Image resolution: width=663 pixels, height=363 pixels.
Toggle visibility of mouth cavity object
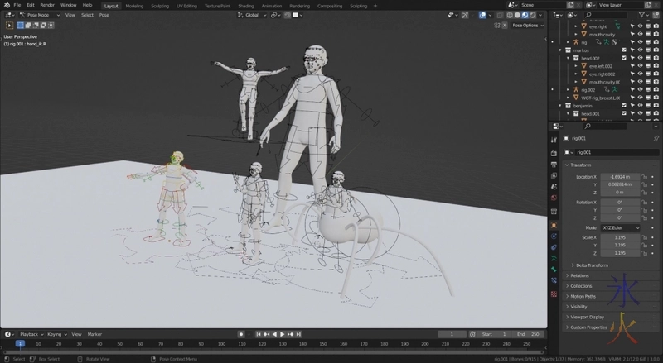point(640,34)
